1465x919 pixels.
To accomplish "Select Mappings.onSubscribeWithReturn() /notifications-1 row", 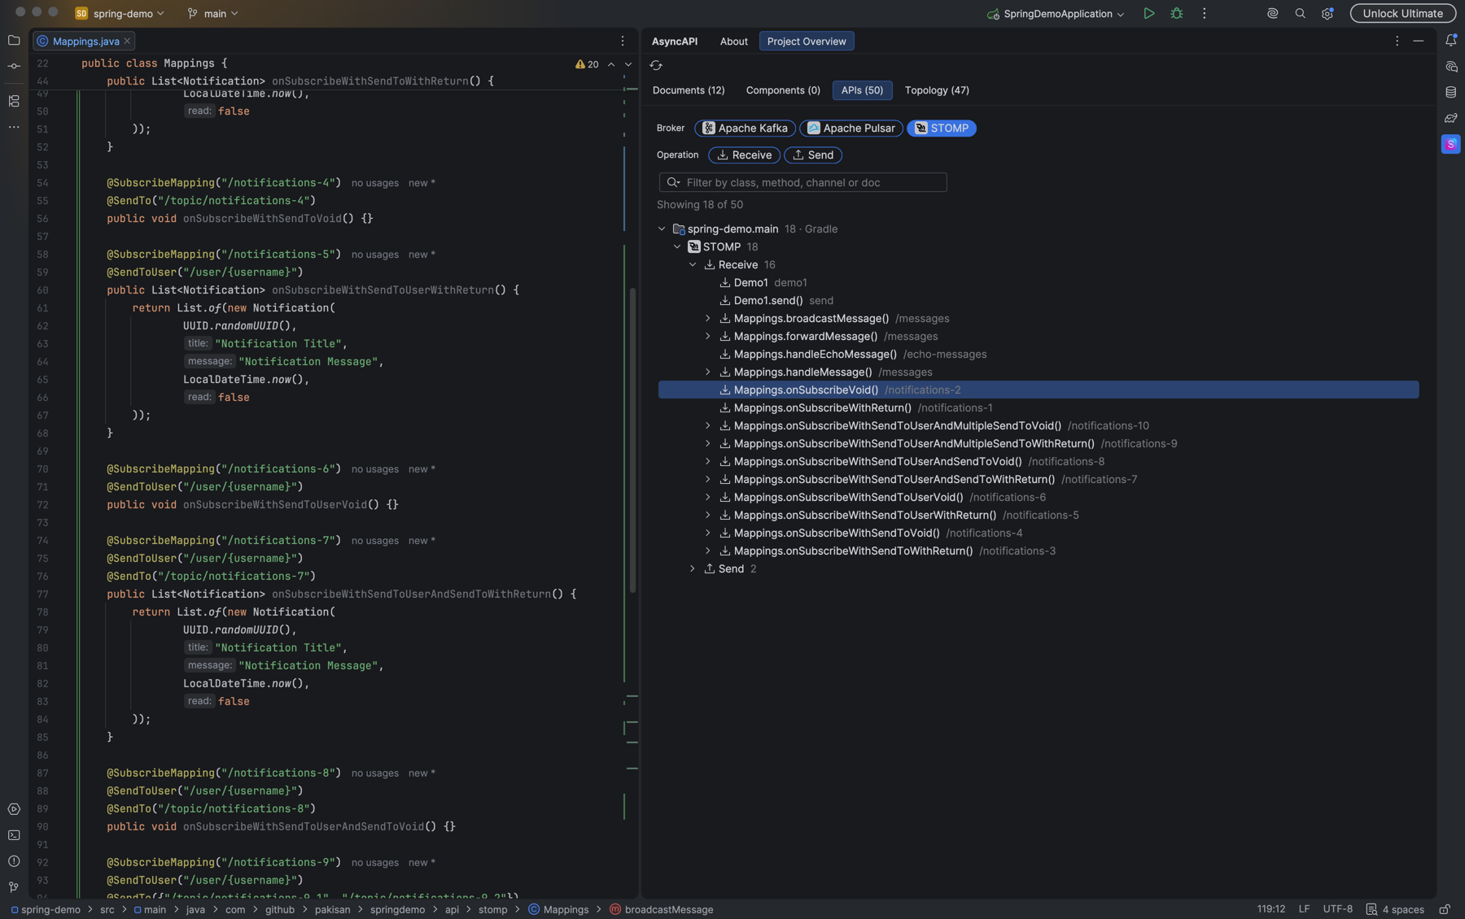I will click(x=1039, y=408).
